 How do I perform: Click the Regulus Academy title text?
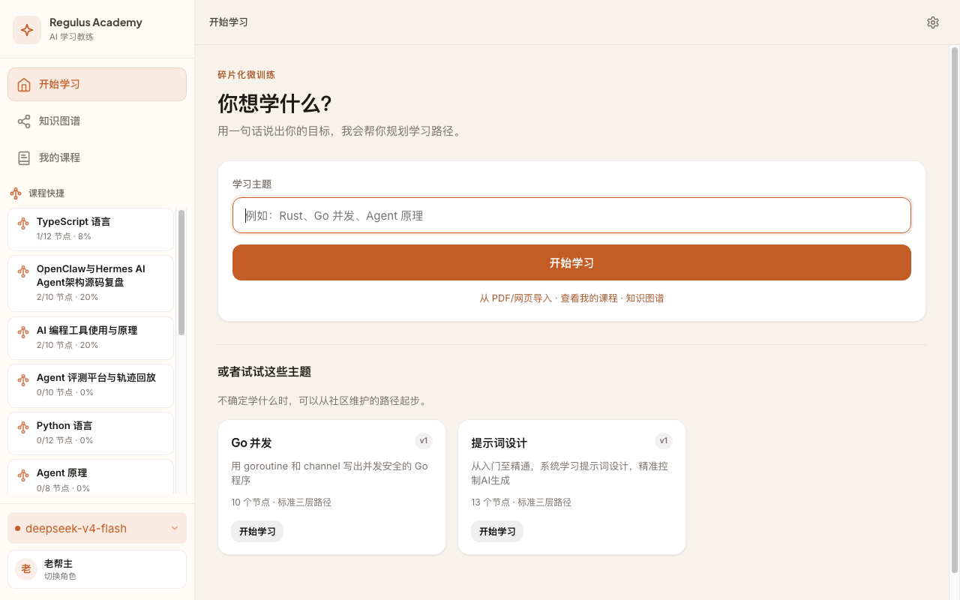(96, 22)
